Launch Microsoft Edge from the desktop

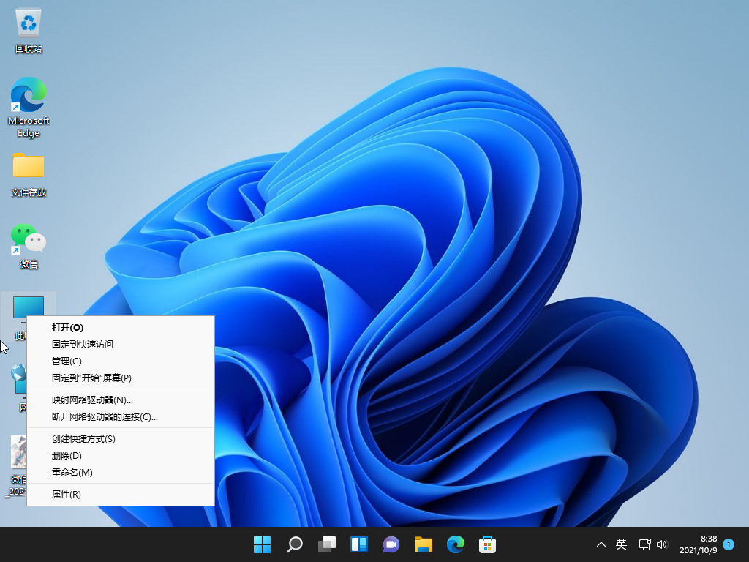[x=28, y=95]
